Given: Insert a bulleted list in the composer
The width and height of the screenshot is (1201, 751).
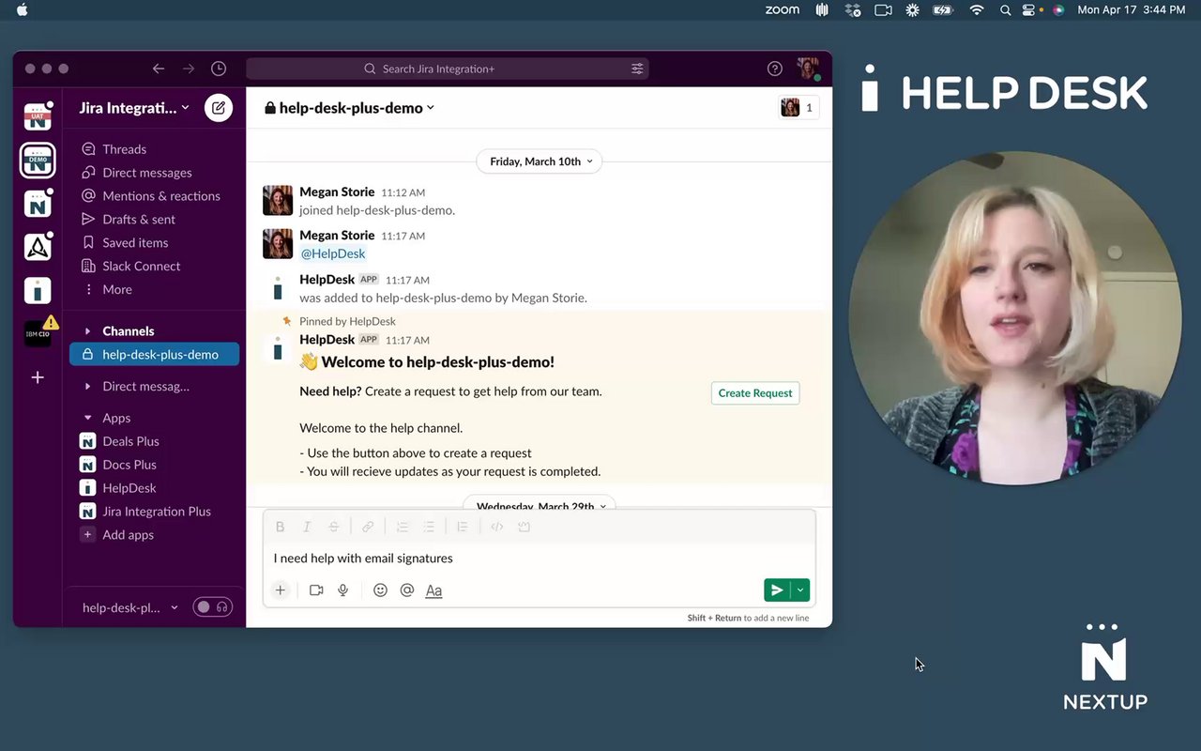Looking at the screenshot, I should (x=429, y=527).
